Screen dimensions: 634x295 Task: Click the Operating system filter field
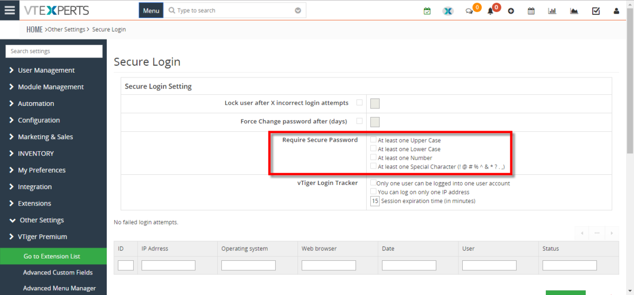coord(248,265)
